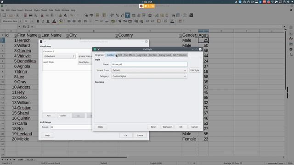Switch to the Background tab

click(165, 55)
